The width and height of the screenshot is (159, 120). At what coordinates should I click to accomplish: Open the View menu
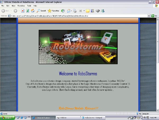click(x=13, y=6)
